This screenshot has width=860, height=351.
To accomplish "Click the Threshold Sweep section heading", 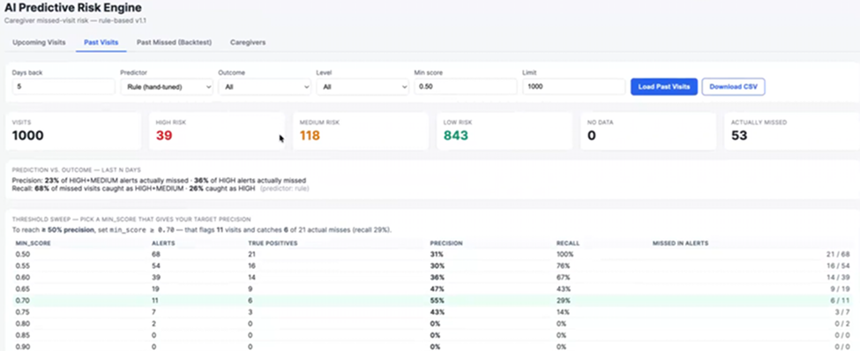I will (131, 219).
